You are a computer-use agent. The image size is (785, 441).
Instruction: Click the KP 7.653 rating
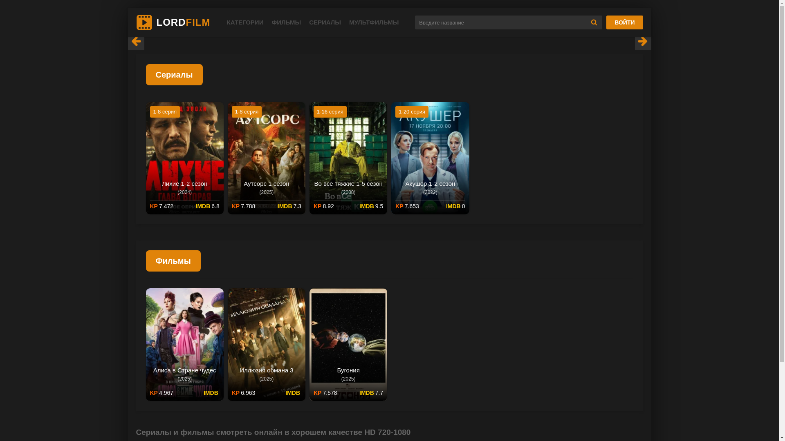point(407,206)
